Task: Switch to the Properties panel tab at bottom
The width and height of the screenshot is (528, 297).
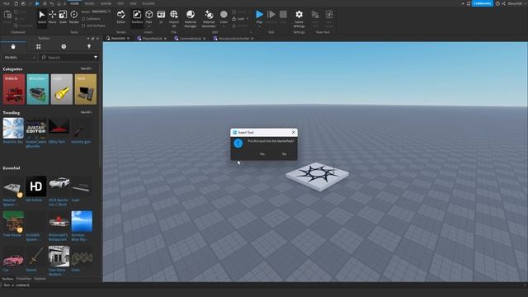Action: [24, 279]
